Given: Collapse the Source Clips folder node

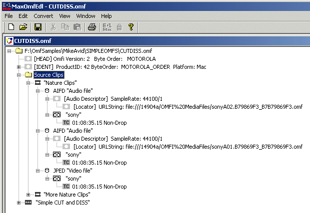Looking at the screenshot, I should (19, 75).
